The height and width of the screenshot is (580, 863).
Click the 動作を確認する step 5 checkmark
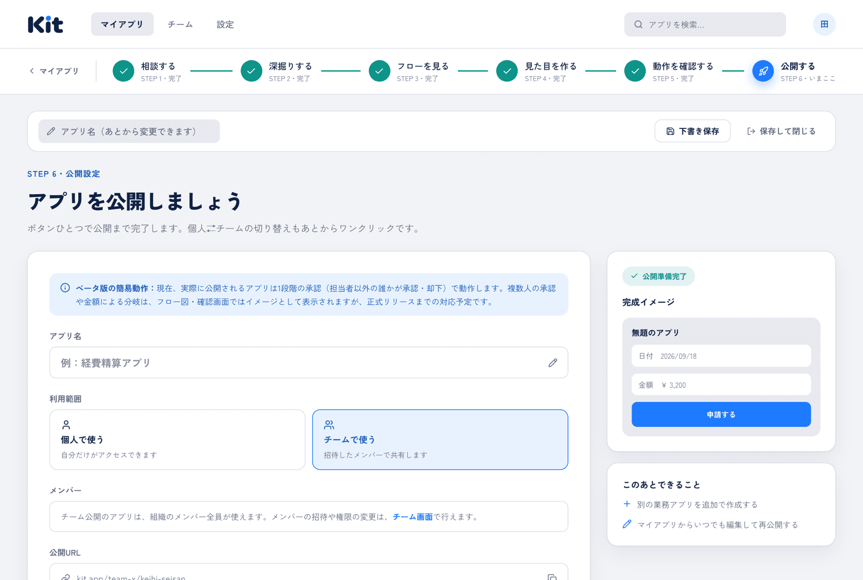(x=635, y=71)
